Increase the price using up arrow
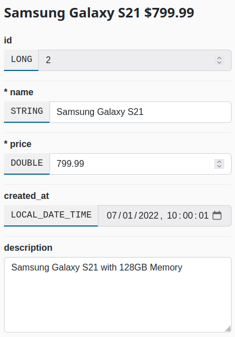Viewport: 235px width, 337px height. 219,161
